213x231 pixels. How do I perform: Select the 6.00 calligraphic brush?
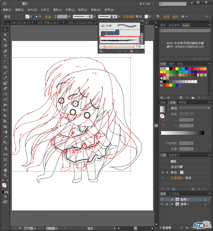(x=120, y=26)
